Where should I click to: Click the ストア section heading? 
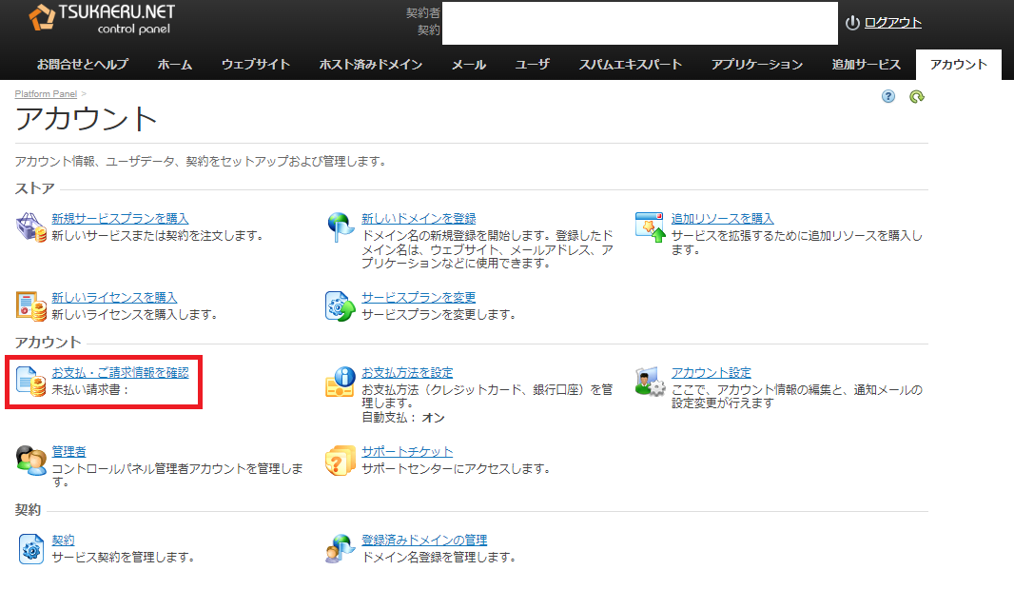pos(35,189)
